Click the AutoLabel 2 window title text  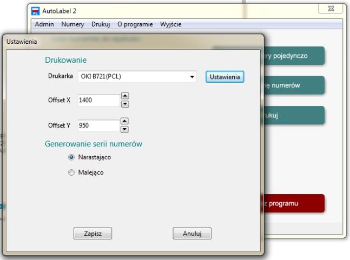[x=59, y=11]
